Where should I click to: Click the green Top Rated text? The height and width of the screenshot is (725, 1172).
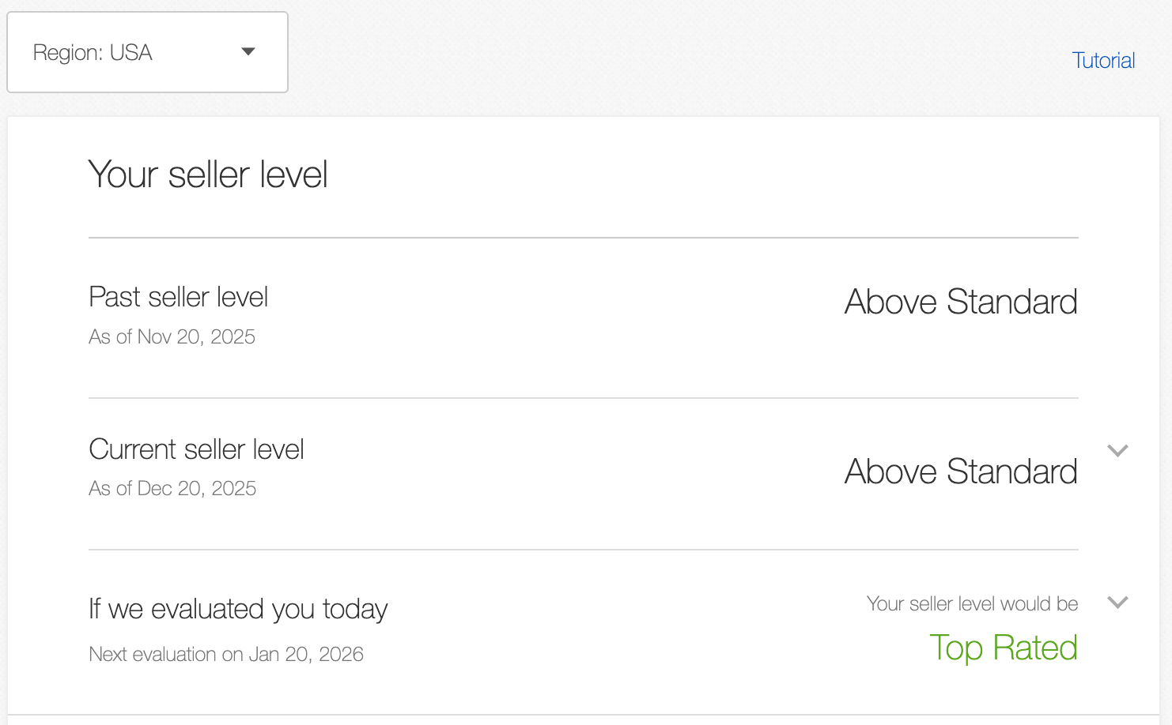[x=1003, y=648]
